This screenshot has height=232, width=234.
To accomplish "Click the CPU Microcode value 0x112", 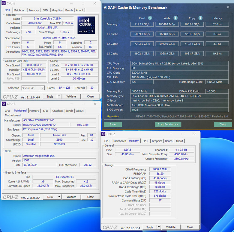I will click(88, 165).
